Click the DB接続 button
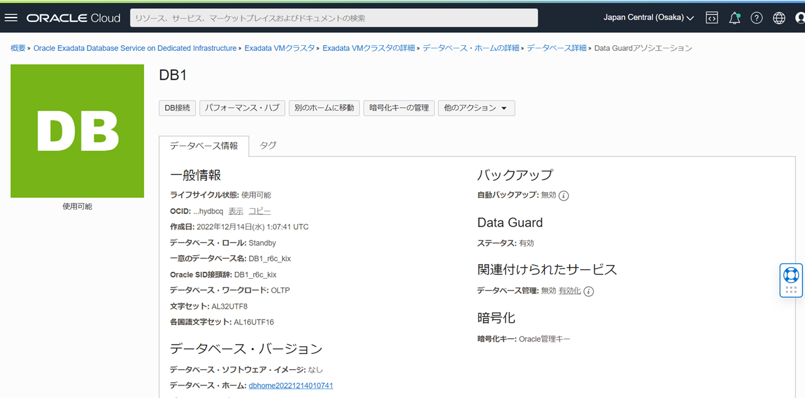 pyautogui.click(x=177, y=108)
